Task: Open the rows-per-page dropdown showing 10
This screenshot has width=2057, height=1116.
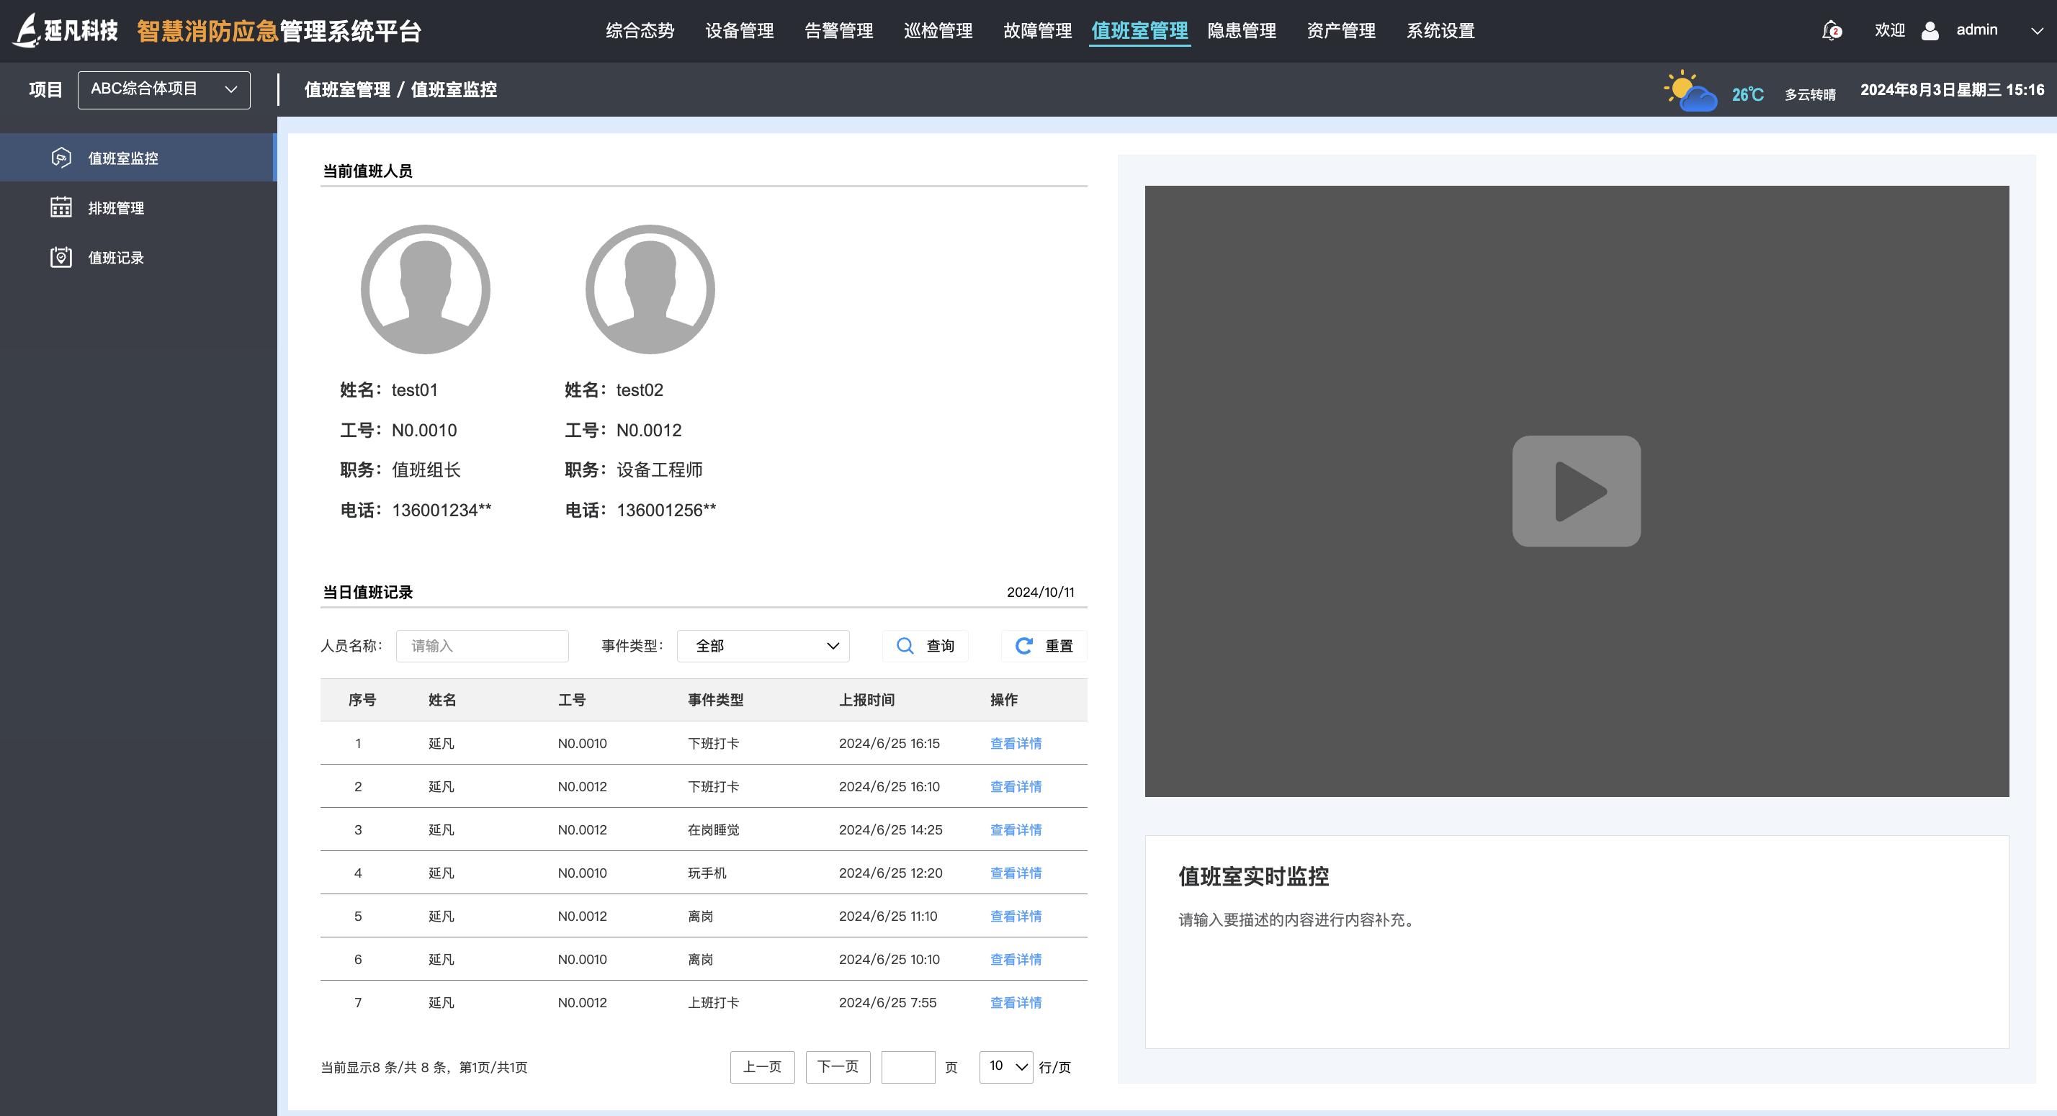Action: click(x=1005, y=1066)
